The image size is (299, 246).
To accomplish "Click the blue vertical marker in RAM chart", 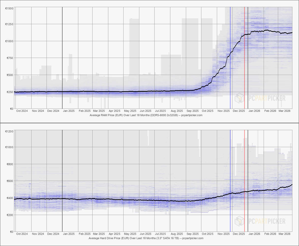I will point(230,58).
